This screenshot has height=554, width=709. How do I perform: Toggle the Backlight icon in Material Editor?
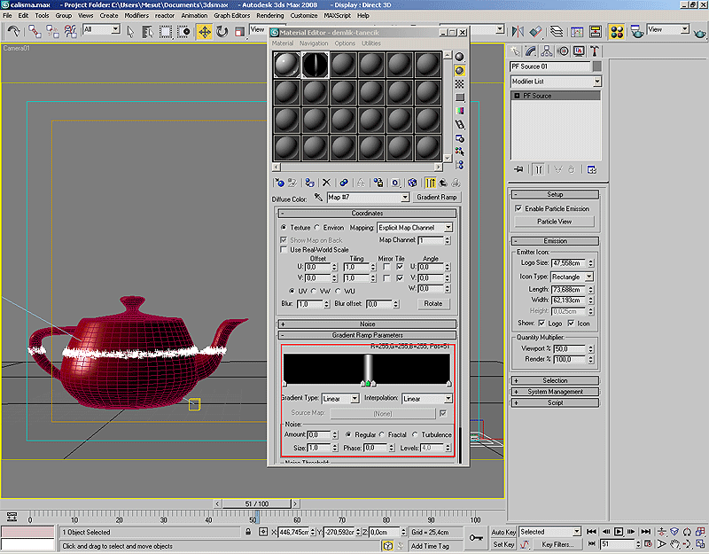(460, 71)
